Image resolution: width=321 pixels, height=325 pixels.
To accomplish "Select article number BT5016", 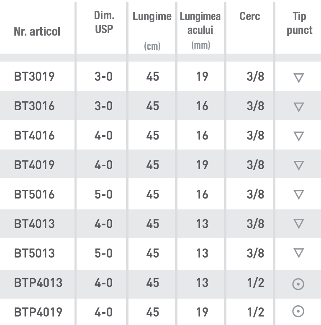I will [x=34, y=194].
